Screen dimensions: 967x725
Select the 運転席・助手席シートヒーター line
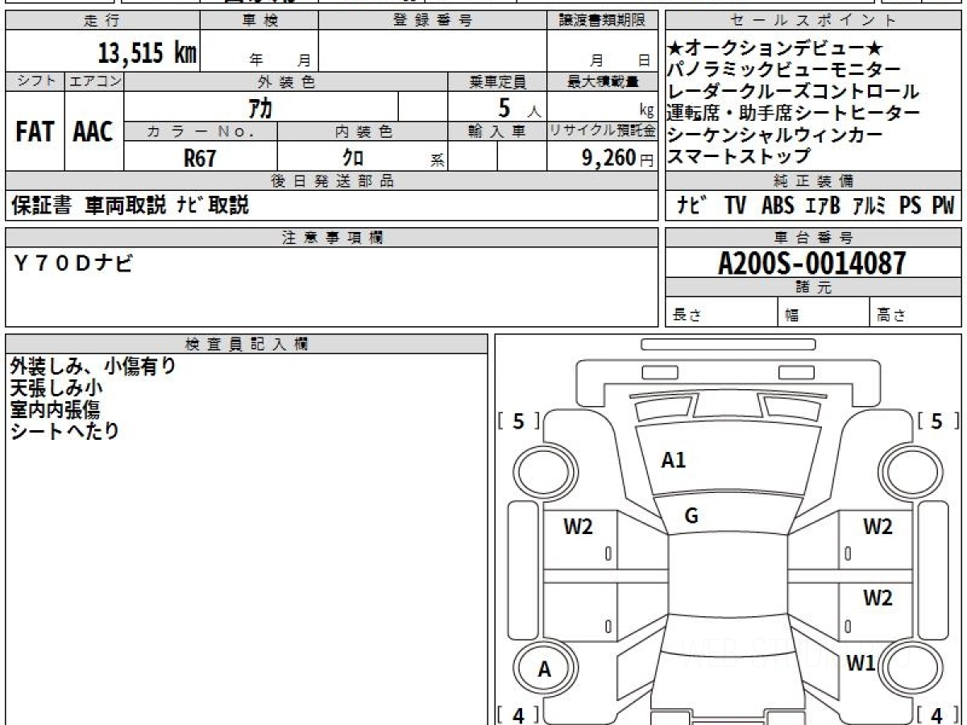point(794,114)
